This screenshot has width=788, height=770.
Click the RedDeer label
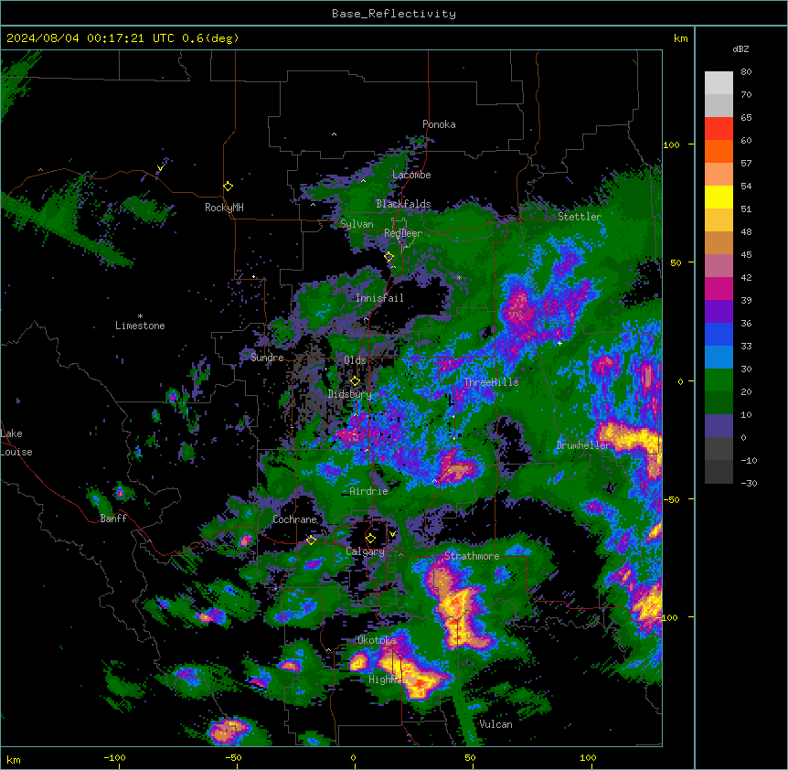[402, 233]
